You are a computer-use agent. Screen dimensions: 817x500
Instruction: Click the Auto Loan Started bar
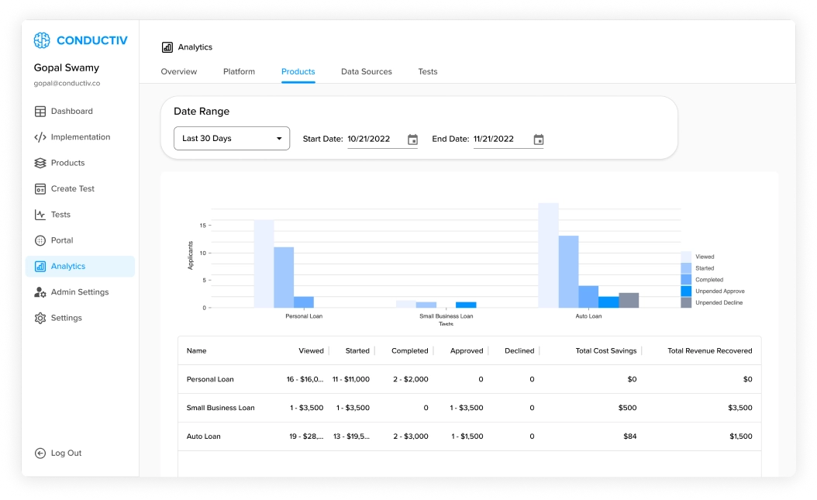[568, 272]
